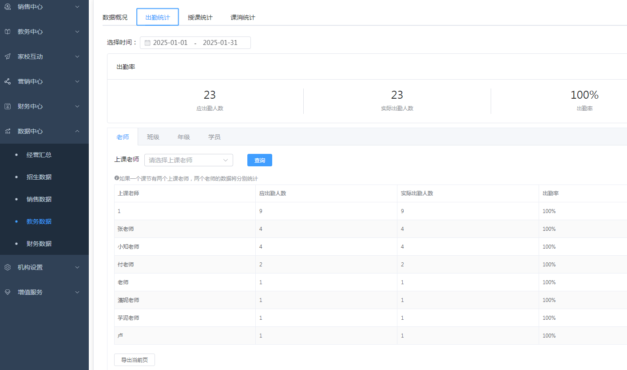Click the blue 查询 button
This screenshot has height=370, width=627.
[x=260, y=160]
